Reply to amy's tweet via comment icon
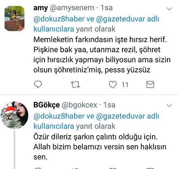The image size is (178, 169). pos(38,84)
